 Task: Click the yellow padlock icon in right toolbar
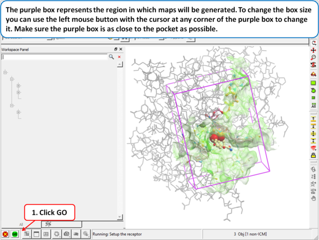tap(314, 155)
